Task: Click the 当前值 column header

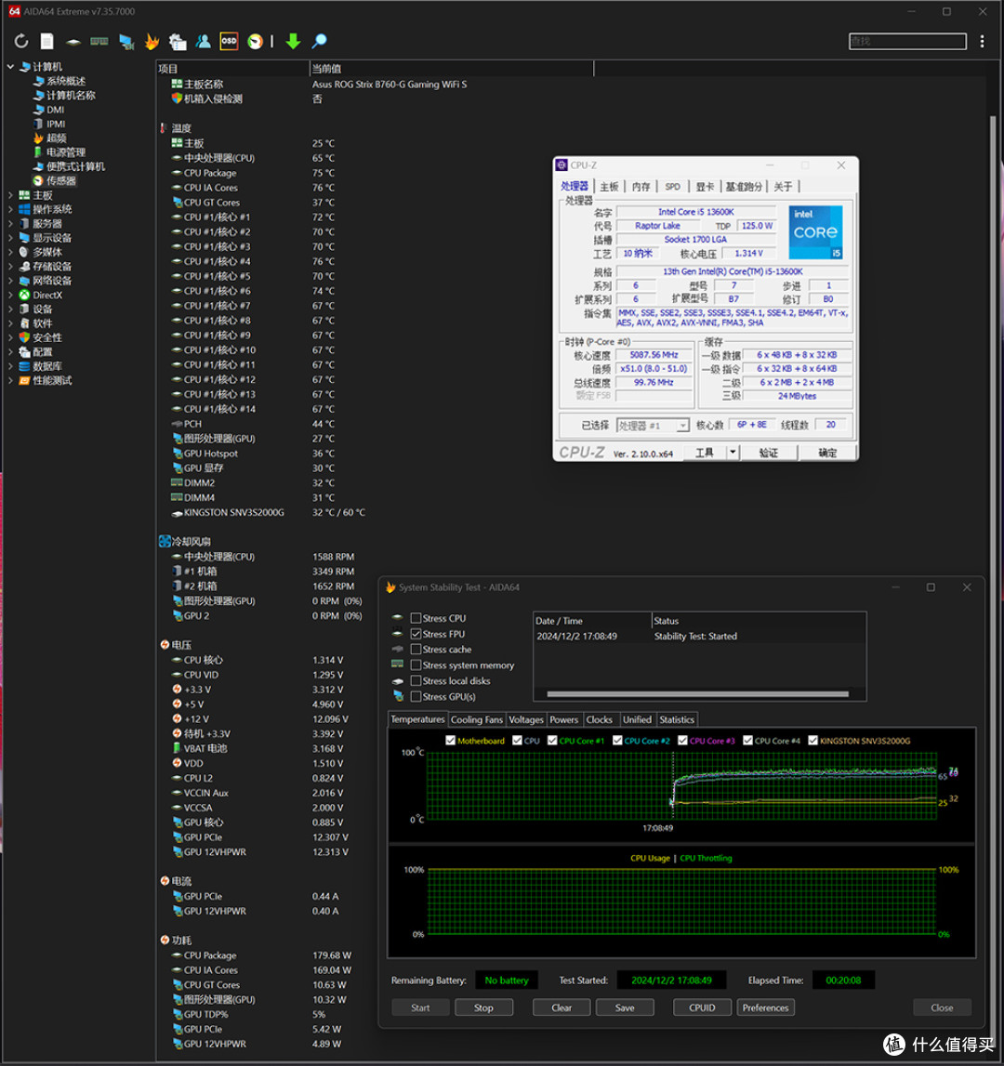Action: tap(452, 69)
